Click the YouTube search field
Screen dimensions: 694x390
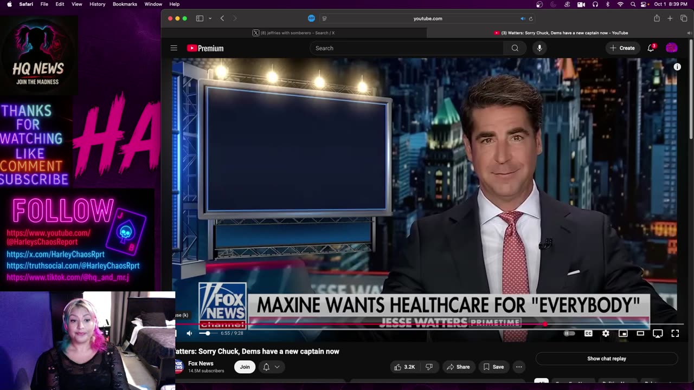click(407, 48)
